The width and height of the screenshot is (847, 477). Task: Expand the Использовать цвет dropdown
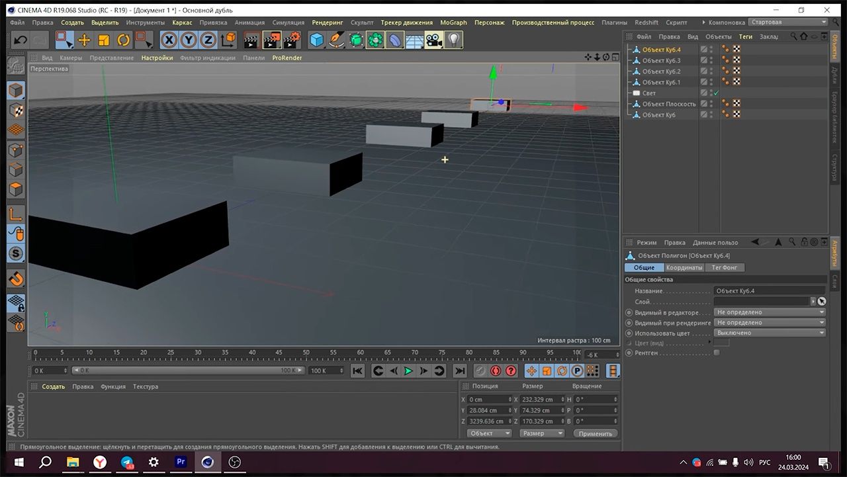(x=770, y=333)
